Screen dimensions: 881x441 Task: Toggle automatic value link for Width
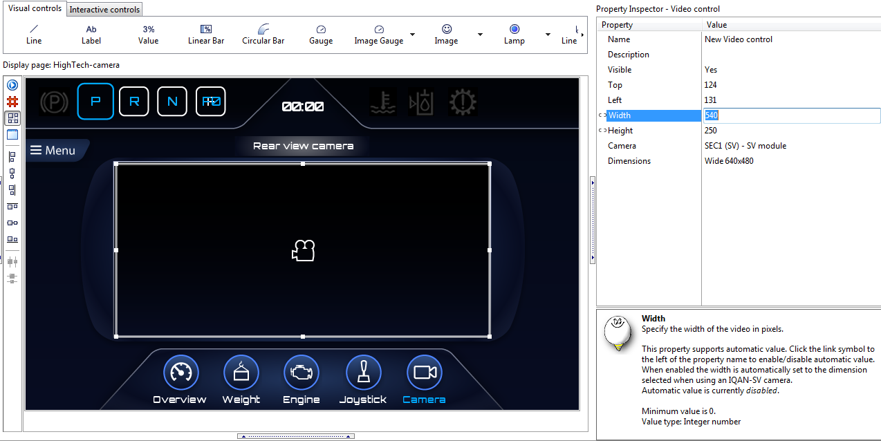coord(602,115)
